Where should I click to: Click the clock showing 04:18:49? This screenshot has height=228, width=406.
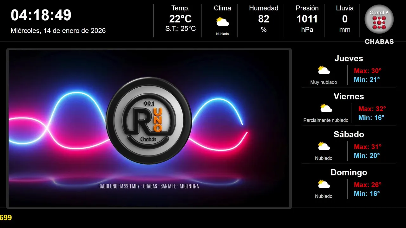pos(41,15)
